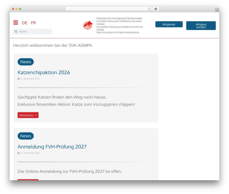Click the Mitglied werden button
This screenshot has height=194, width=229.
pyautogui.click(x=201, y=26)
